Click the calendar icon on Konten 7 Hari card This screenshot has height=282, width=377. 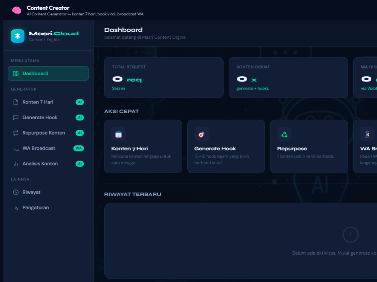(x=118, y=134)
